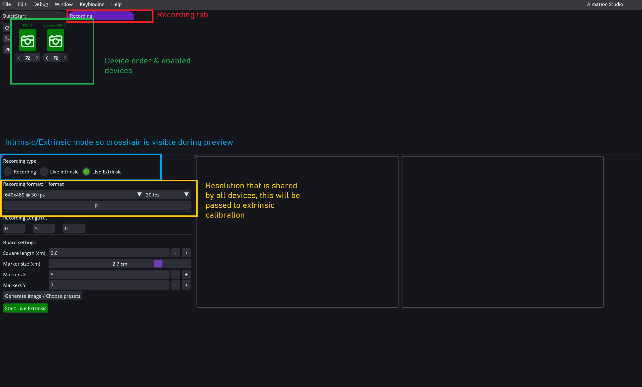Move PS3 device right with arrow
This screenshot has height=387, width=642.
click(36, 58)
